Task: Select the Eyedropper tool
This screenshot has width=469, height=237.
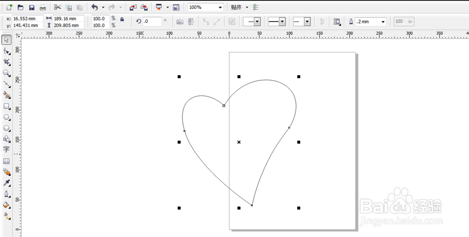Action: click(x=7, y=183)
